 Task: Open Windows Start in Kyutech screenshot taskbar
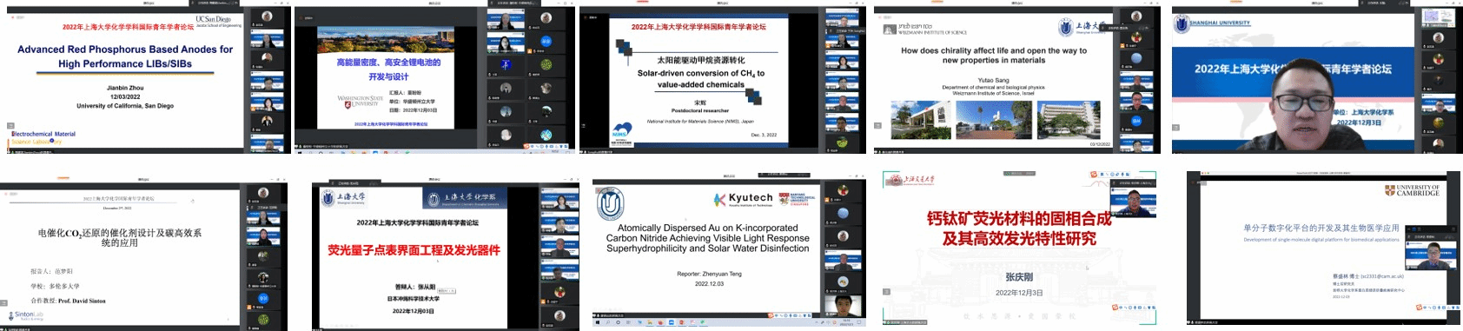(597, 322)
